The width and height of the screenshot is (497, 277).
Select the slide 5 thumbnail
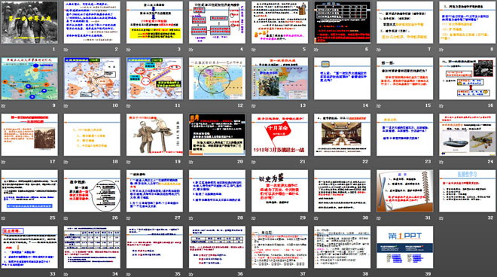(280, 23)
